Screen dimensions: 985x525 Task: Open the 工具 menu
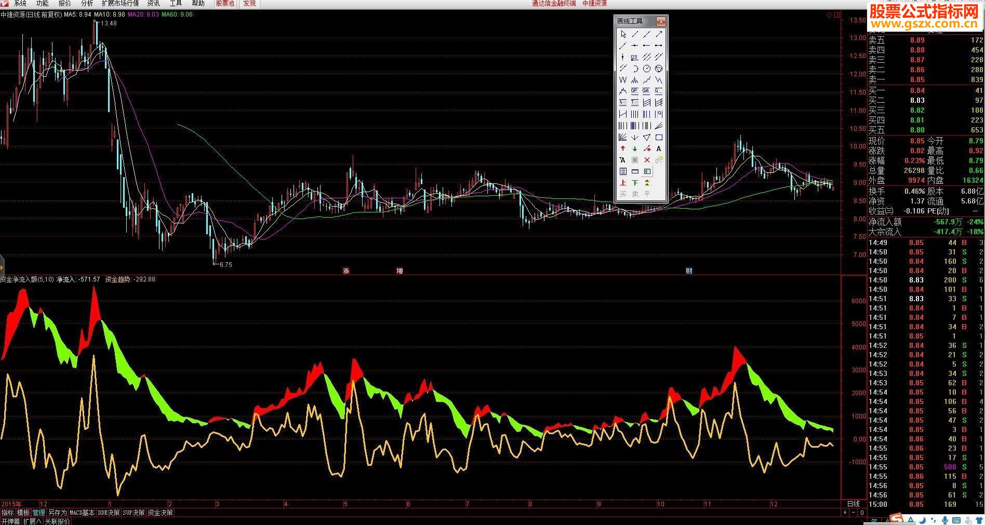coord(176,4)
